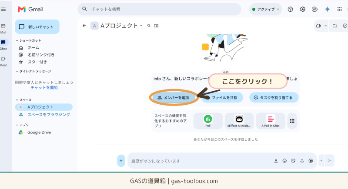Add the Poll app
Viewport: 348px width, 189px height.
click(x=208, y=121)
